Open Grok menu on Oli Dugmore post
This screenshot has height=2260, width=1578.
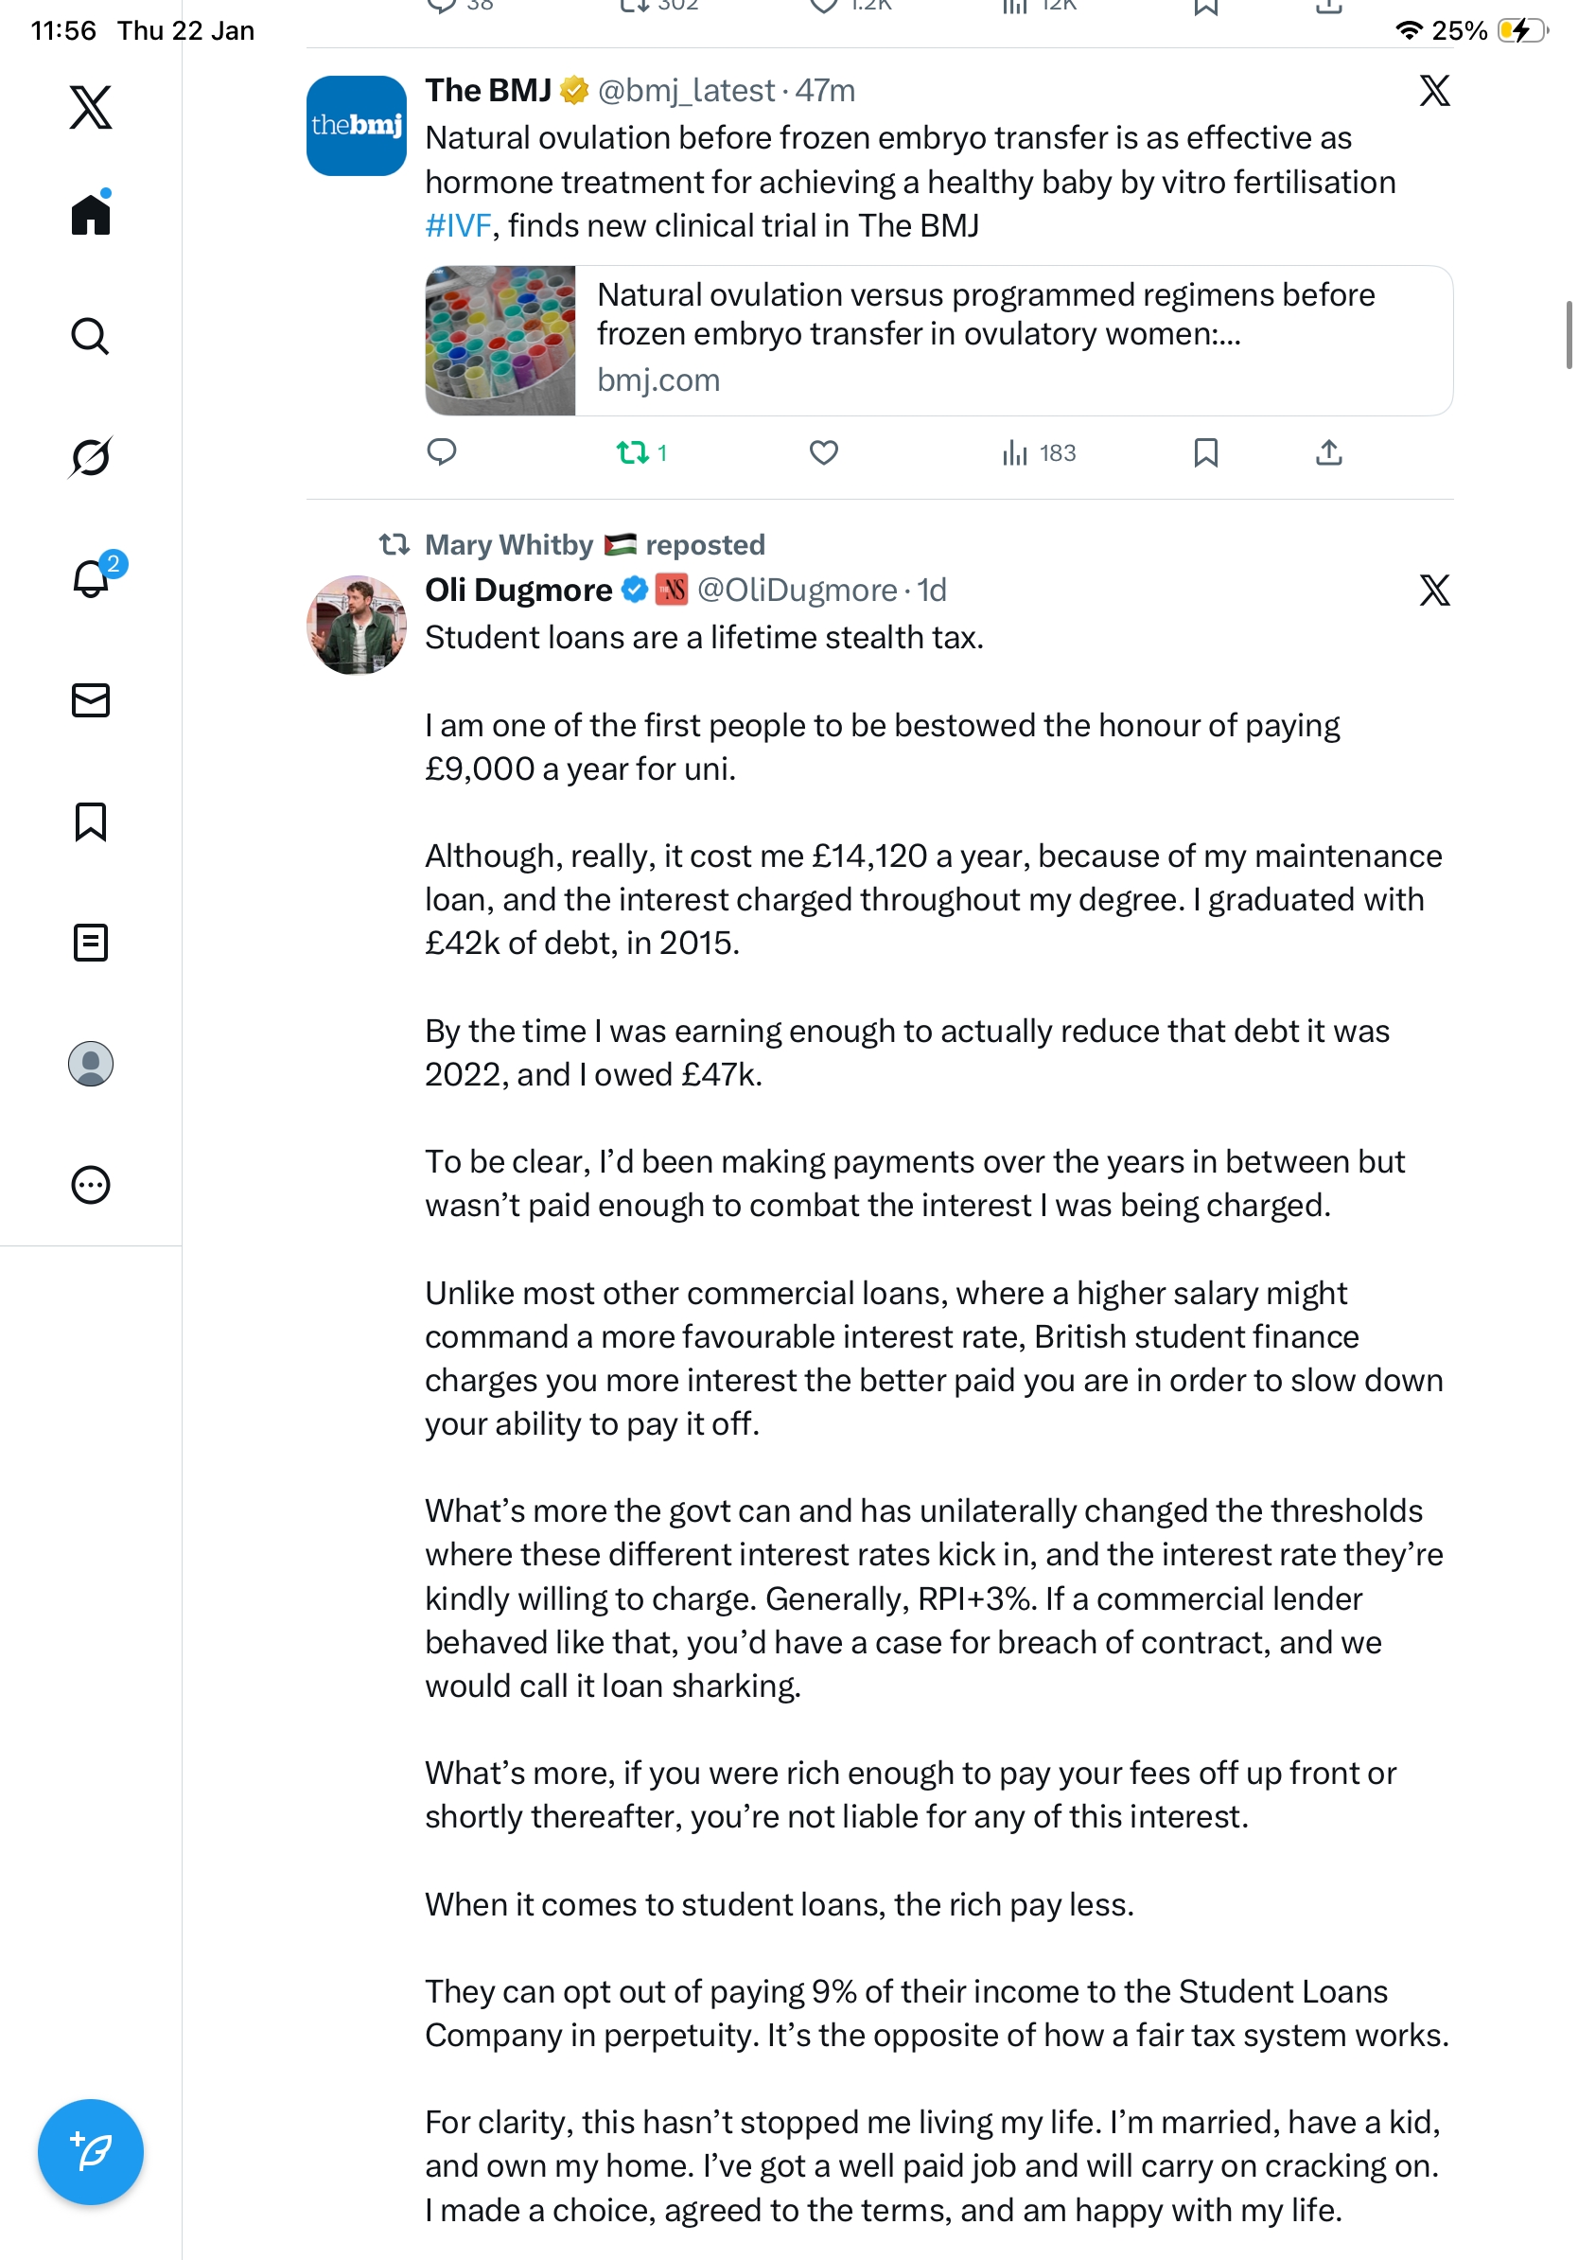[1434, 591]
